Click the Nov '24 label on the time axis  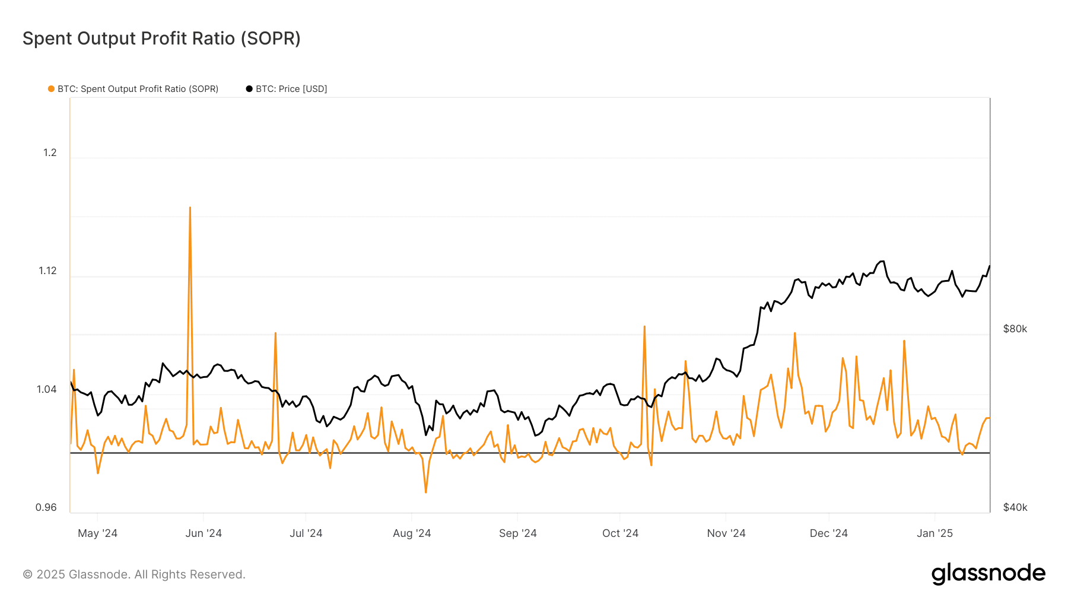tap(726, 533)
